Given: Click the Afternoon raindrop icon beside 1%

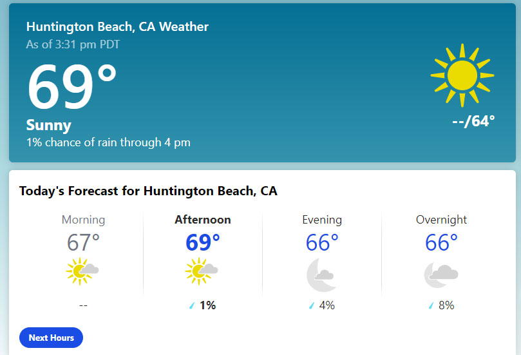Looking at the screenshot, I should click(x=192, y=305).
